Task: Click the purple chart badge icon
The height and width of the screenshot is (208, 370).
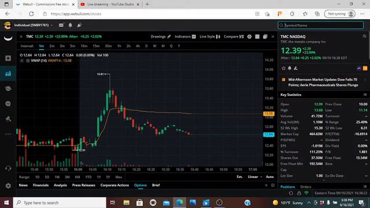Action: [x=359, y=68]
